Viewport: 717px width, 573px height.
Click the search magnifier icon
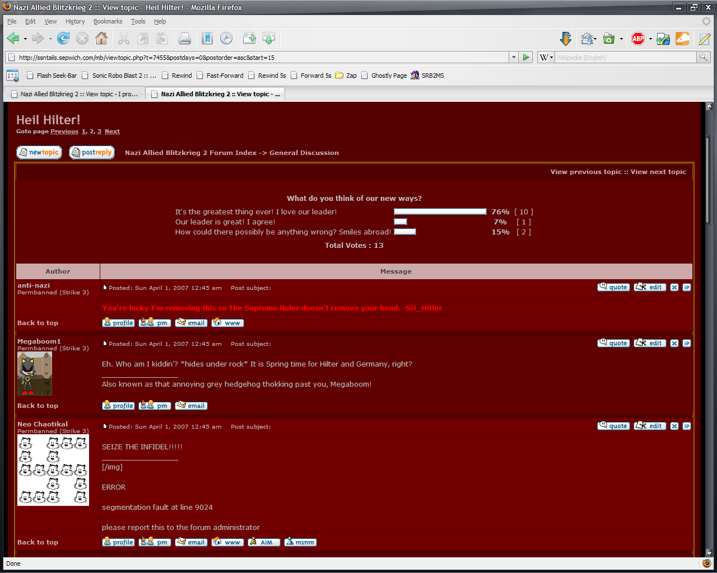(x=703, y=57)
